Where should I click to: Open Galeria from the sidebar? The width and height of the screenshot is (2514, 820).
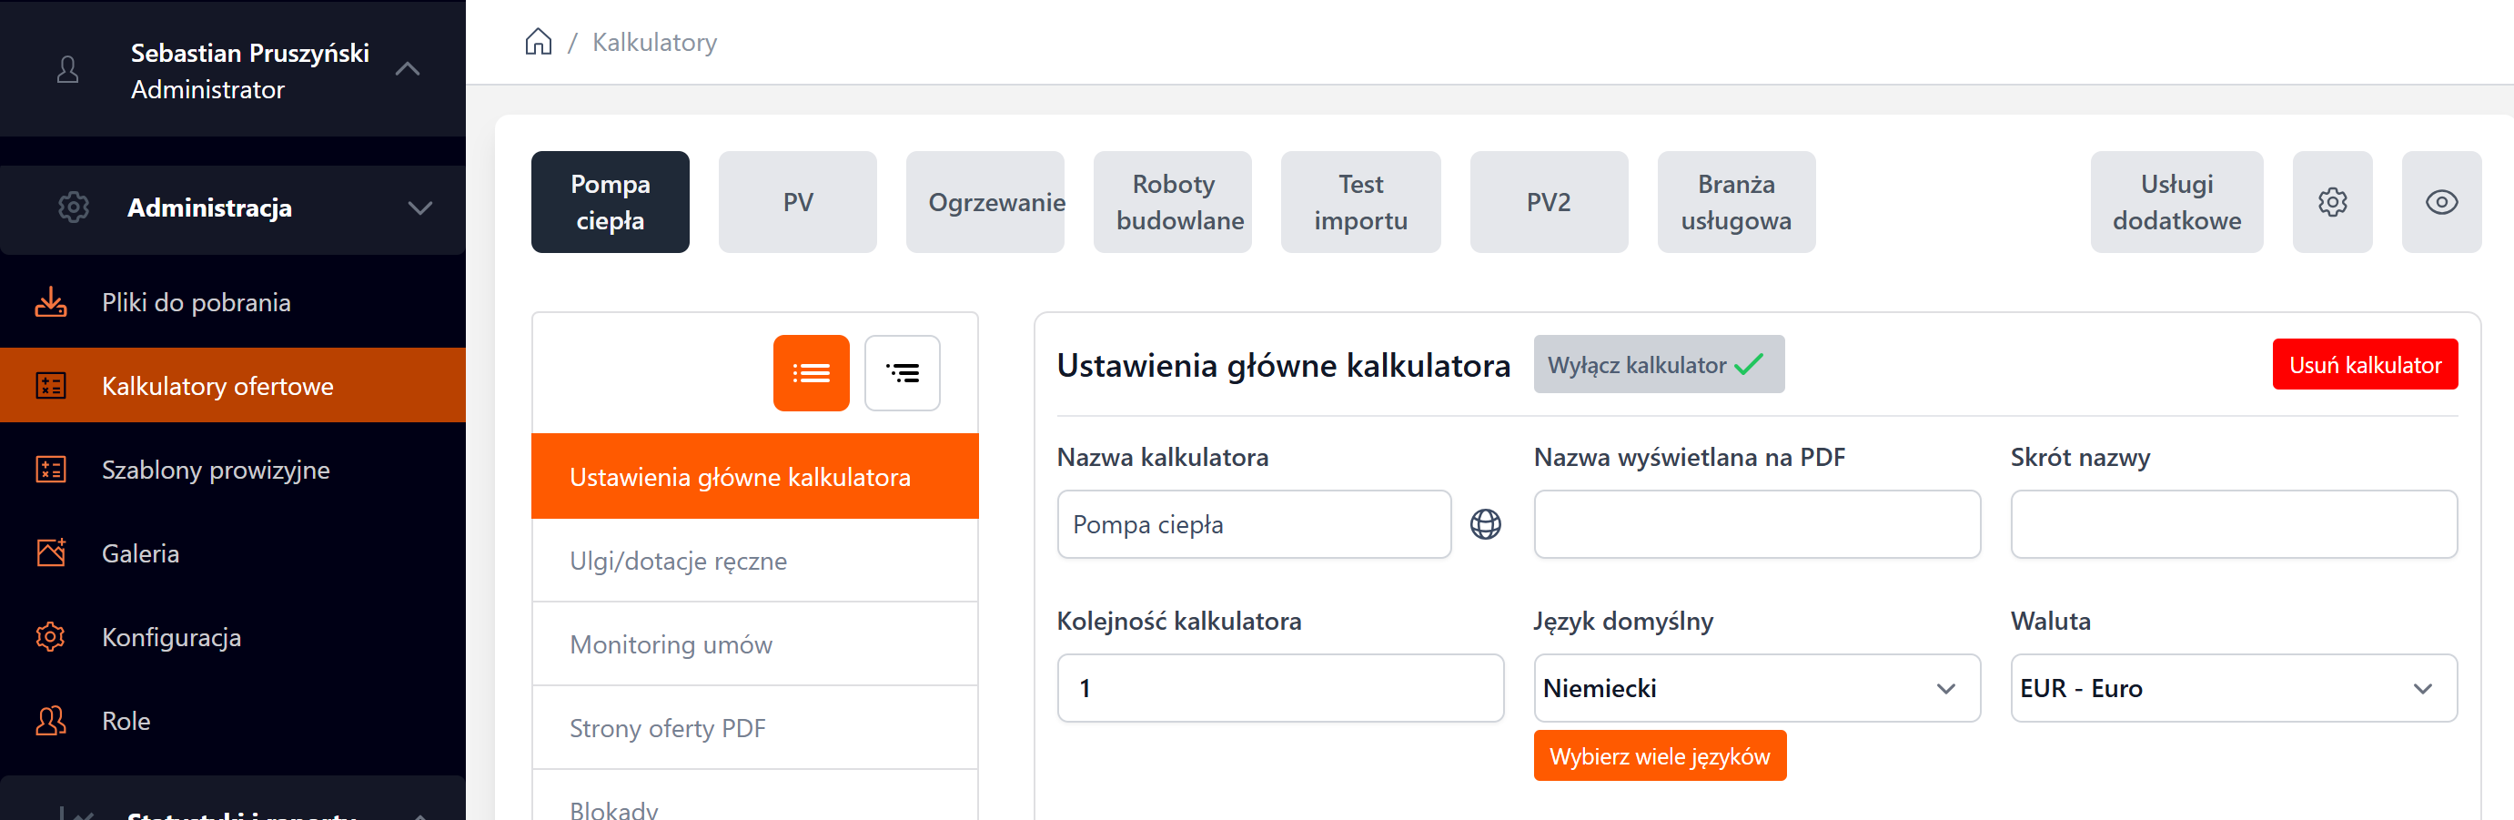[139, 553]
